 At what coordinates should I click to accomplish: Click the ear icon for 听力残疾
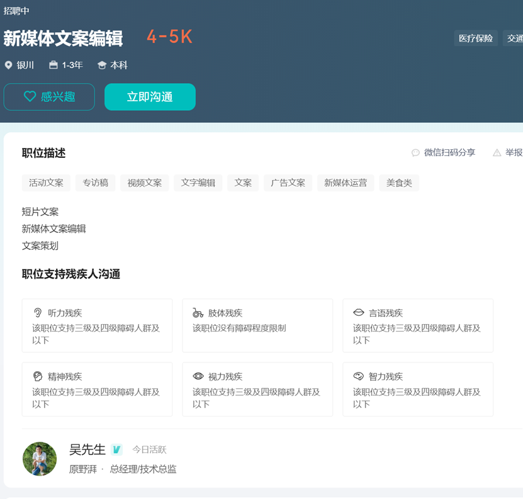coord(38,313)
